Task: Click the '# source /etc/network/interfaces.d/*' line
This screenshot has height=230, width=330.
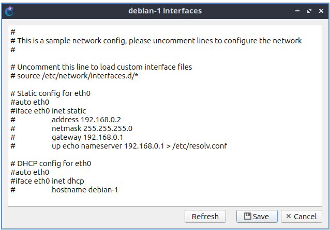Action: (x=77, y=76)
